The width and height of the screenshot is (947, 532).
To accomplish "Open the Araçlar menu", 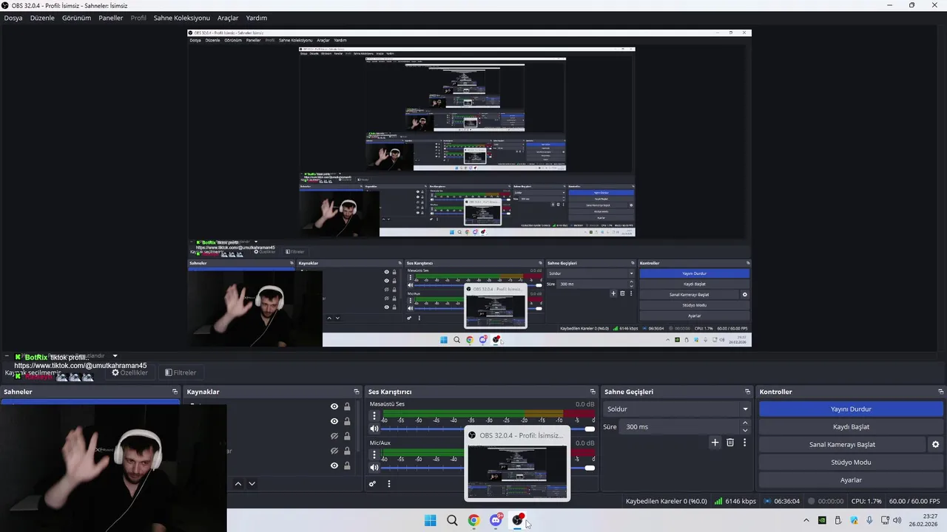I will pyautogui.click(x=228, y=18).
